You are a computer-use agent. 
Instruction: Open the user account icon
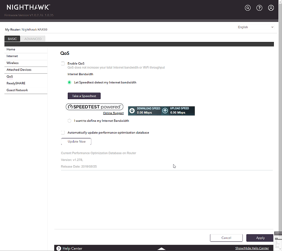[271, 8]
